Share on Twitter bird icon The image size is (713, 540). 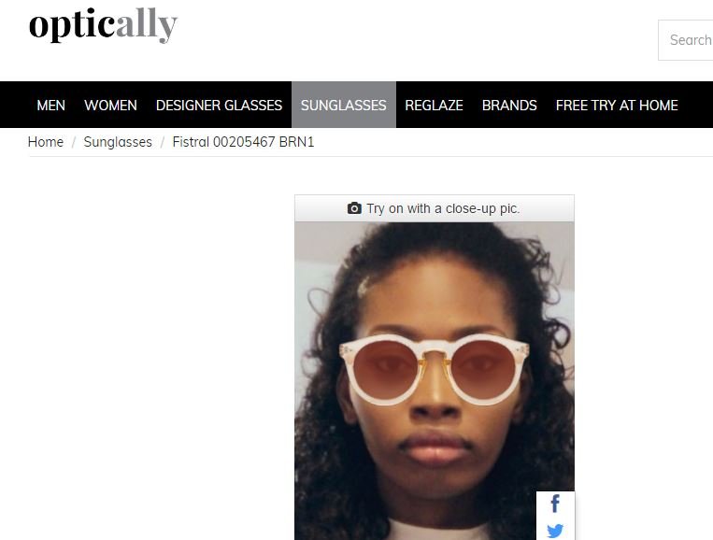[555, 531]
